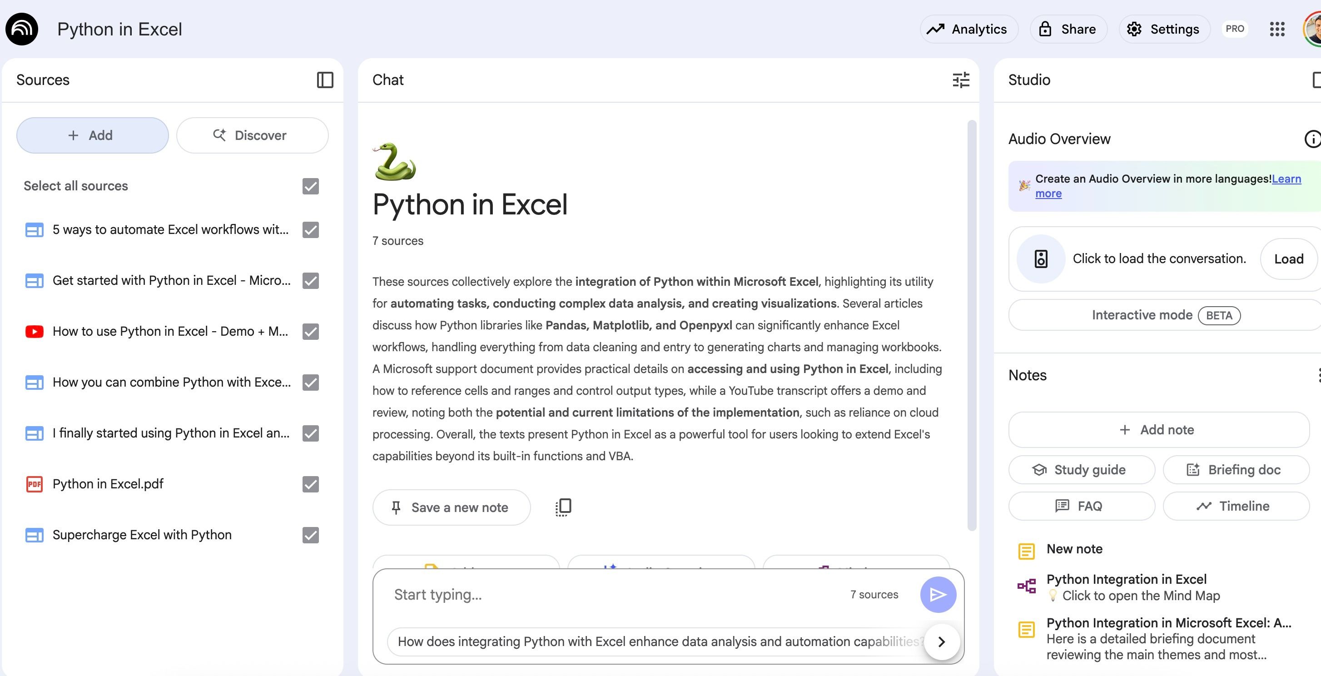This screenshot has height=676, width=1321.
Task: Show next suggested question chevron
Action: coord(942,641)
